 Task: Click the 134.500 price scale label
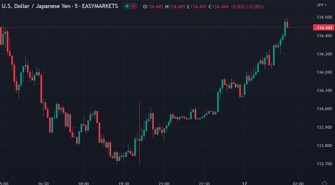tap(324, 17)
